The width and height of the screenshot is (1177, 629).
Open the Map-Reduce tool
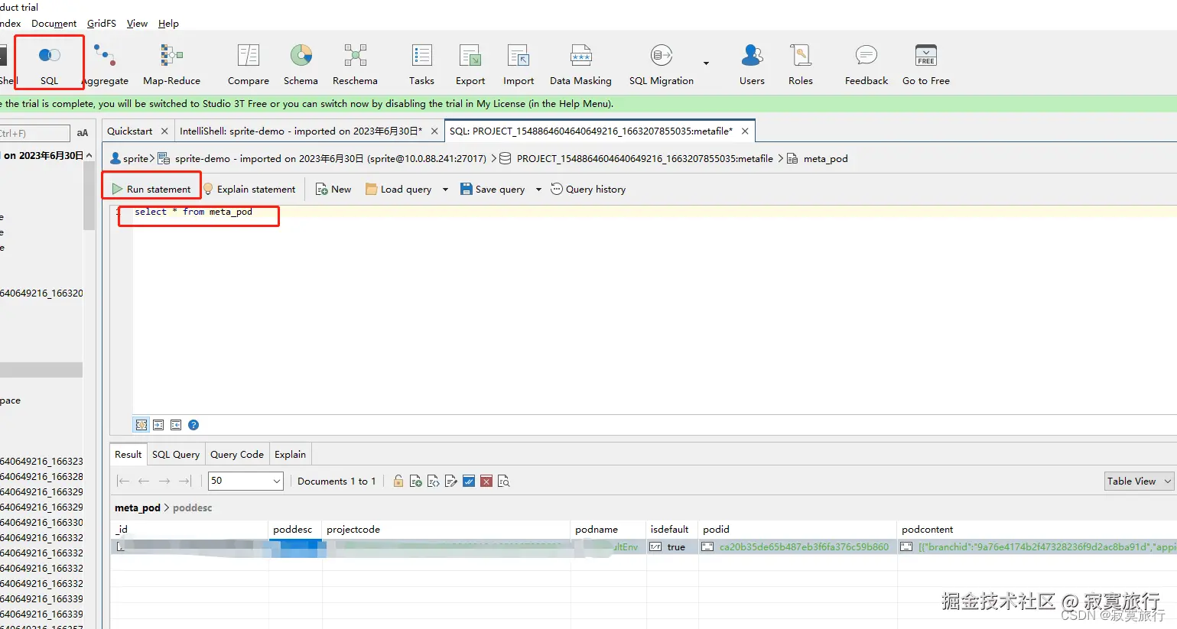171,63
